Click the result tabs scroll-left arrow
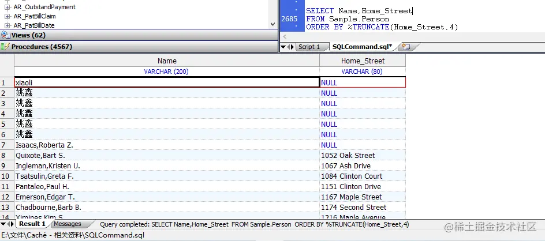The image size is (545, 241). tap(8, 224)
